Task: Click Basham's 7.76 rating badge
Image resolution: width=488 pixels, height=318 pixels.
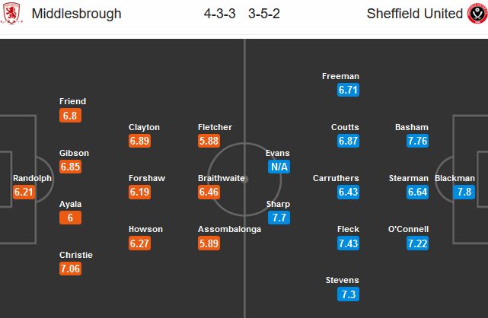Action: coord(417,141)
